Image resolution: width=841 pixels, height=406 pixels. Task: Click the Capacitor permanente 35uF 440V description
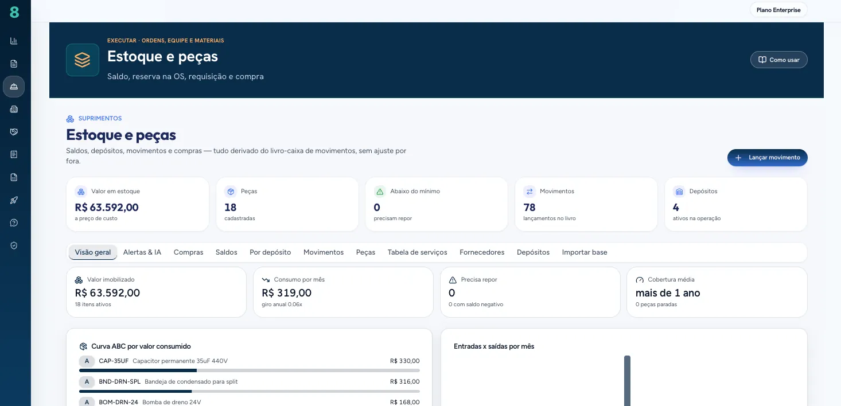point(180,361)
